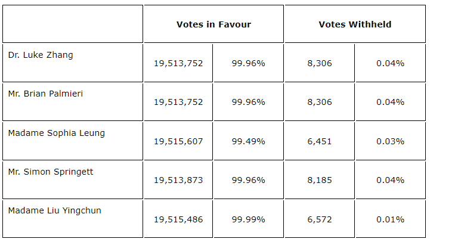Select the 6,451 votes withheld value
Image resolution: width=458 pixels, height=245 pixels.
tap(319, 141)
